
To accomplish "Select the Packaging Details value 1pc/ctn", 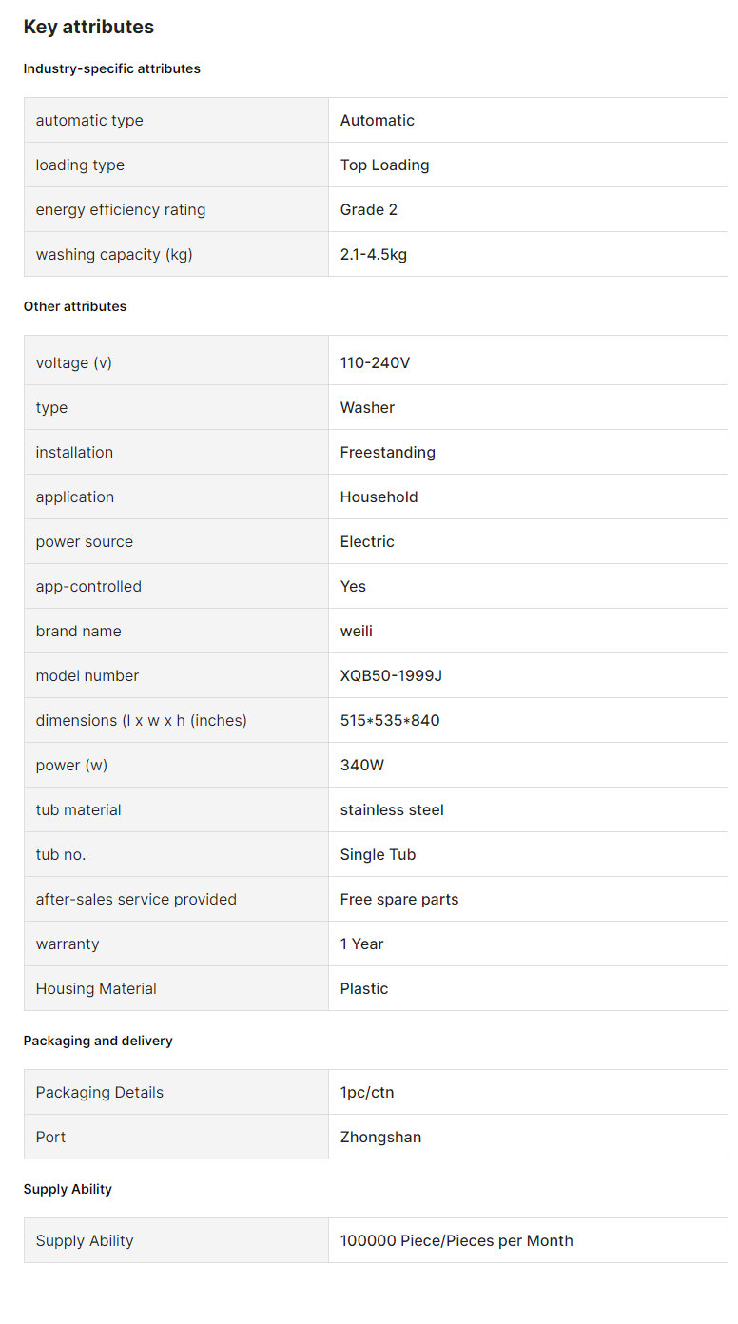I will (x=367, y=1092).
